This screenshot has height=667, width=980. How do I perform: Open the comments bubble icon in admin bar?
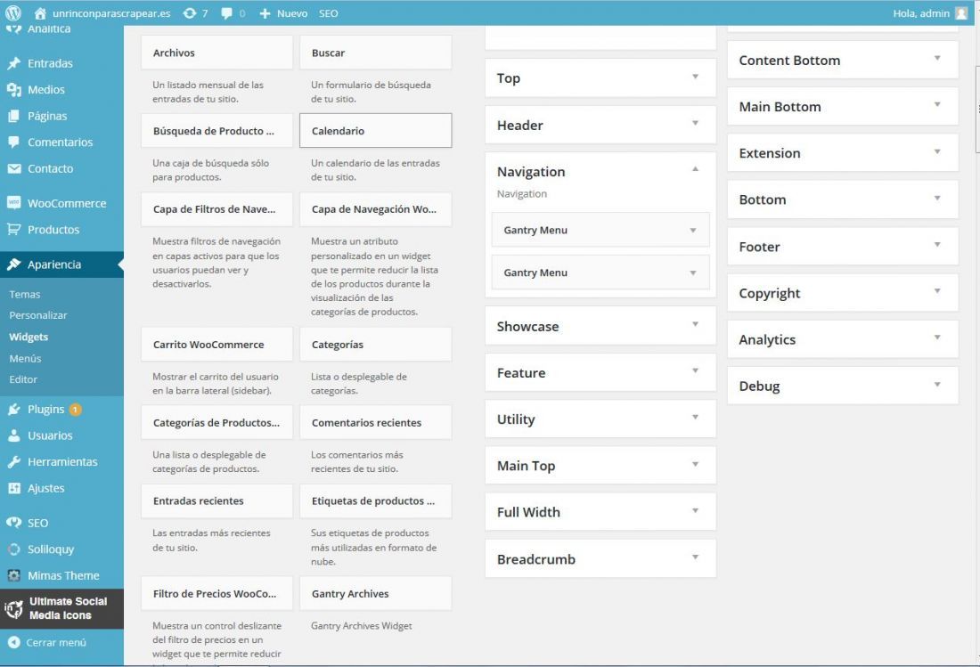click(x=226, y=13)
